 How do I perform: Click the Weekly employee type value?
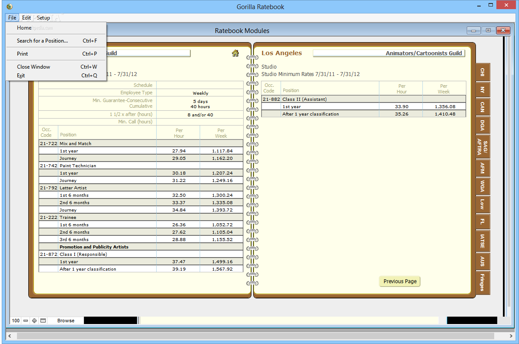point(201,93)
